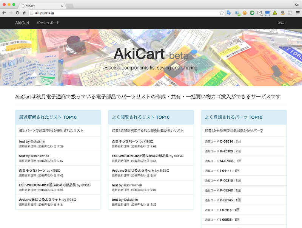Screen dimensions: 302x228
Task: Click the 過去1か月以内の登録回数が多いパーツ description
Action: point(234,130)
